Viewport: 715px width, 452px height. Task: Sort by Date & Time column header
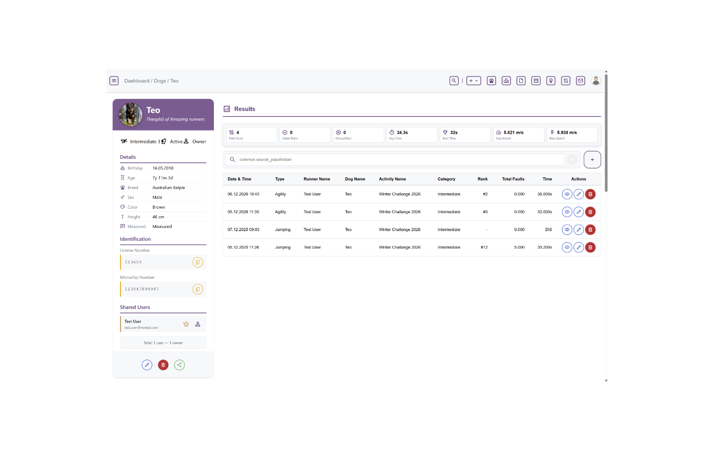[x=239, y=179]
